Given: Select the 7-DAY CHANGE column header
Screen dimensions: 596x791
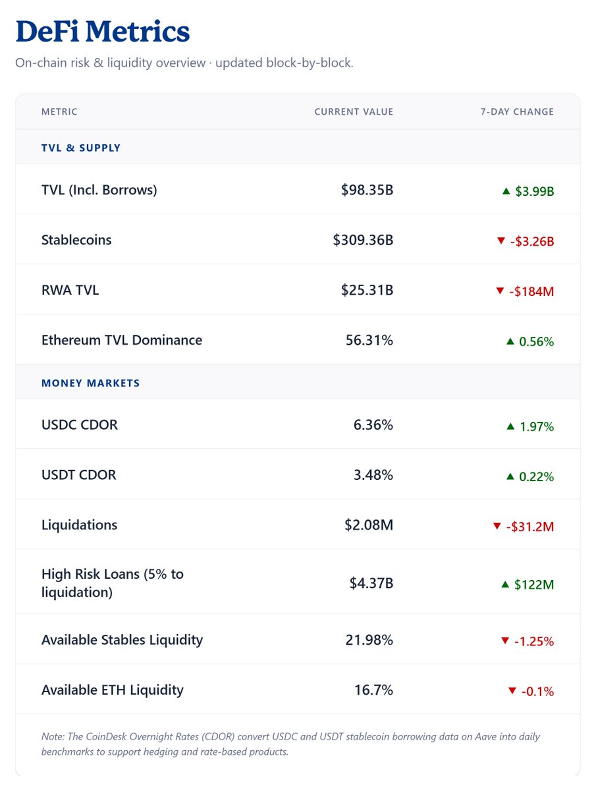Looking at the screenshot, I should tap(517, 112).
